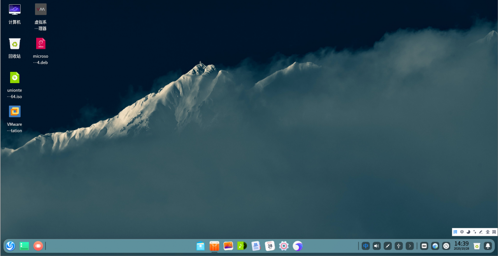Image resolution: width=498 pixels, height=256 pixels.
Task: Toggle full-width mode in IME bar
Action: [x=487, y=232]
